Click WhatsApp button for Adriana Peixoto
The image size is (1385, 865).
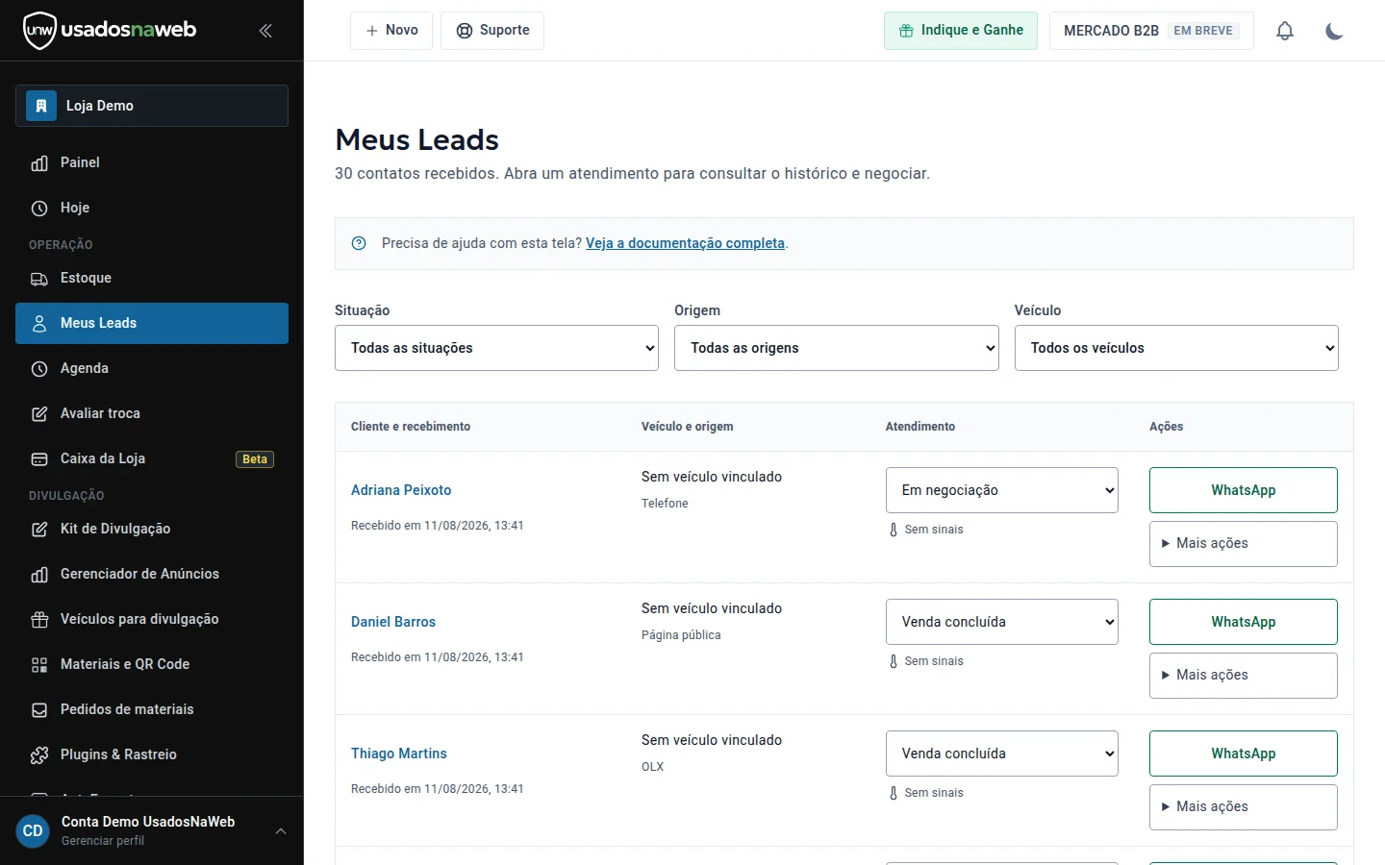coord(1244,490)
